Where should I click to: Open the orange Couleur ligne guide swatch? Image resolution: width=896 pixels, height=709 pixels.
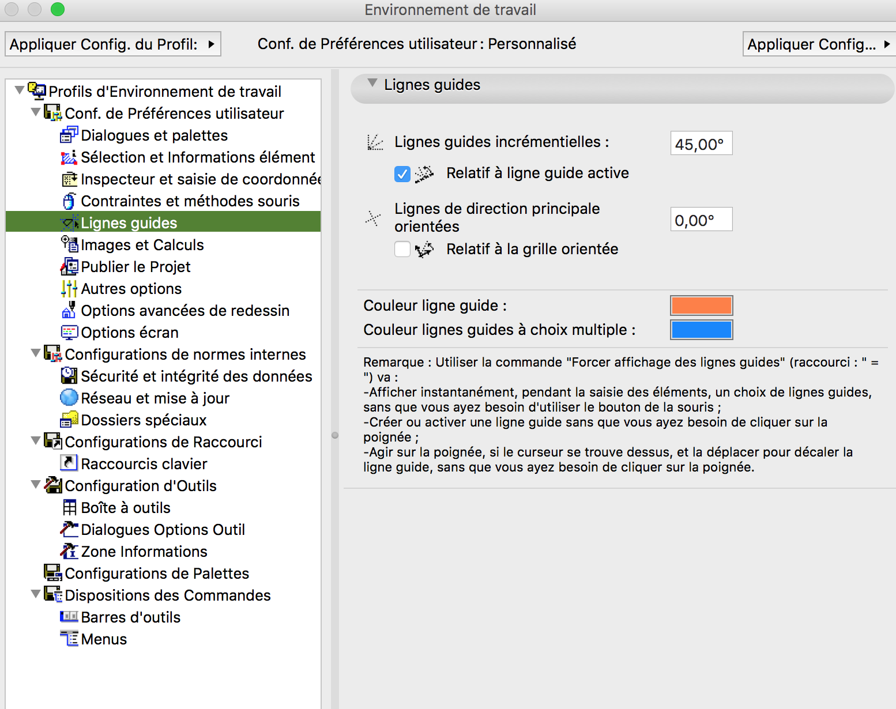(701, 306)
